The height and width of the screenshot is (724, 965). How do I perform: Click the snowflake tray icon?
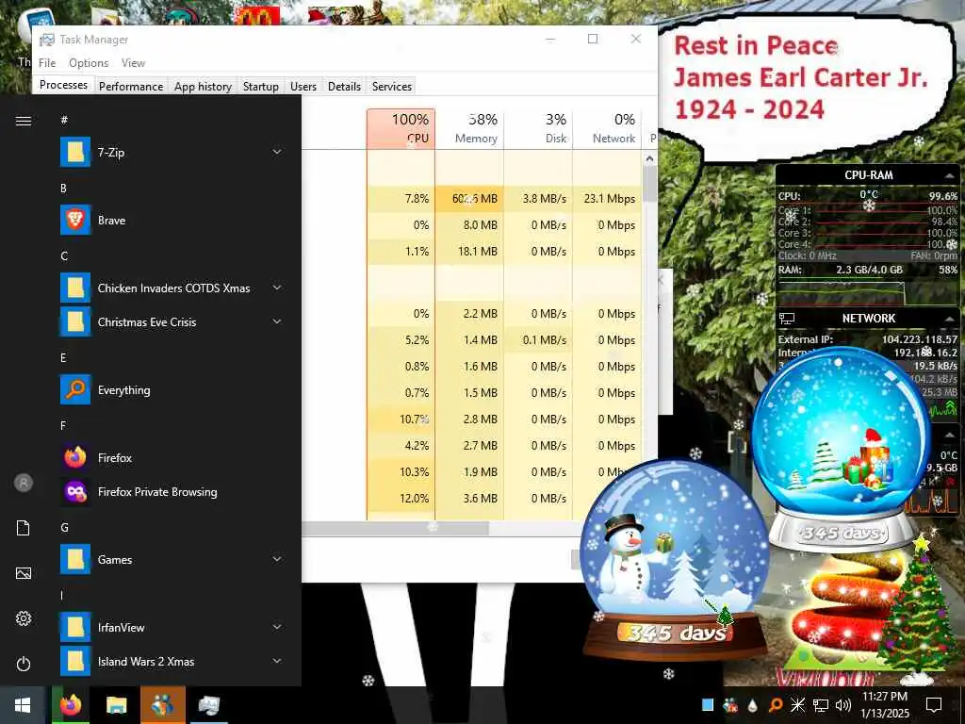pos(797,705)
